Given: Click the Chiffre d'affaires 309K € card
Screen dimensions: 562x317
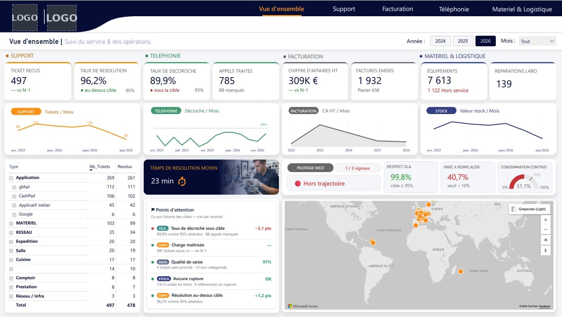Looking at the screenshot, I should (315, 81).
